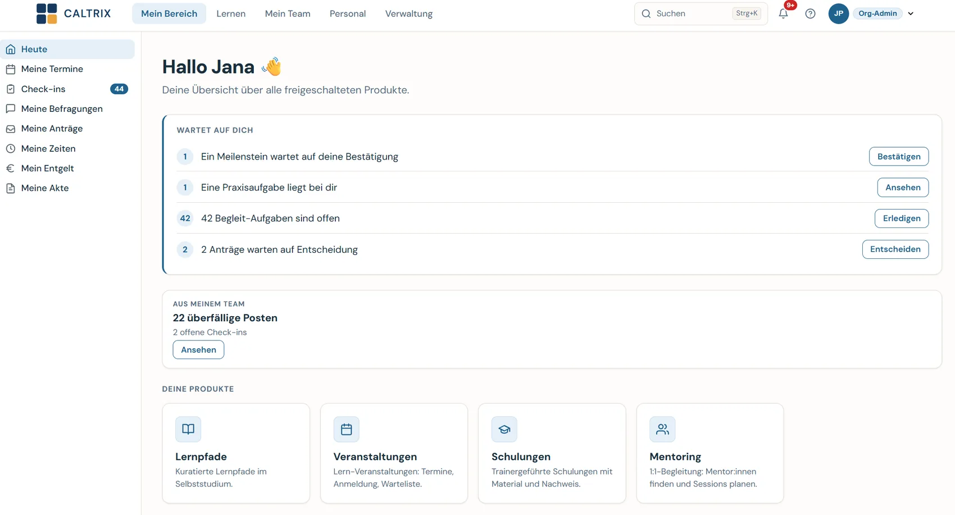Click the search magnifier icon
Image resolution: width=955 pixels, height=515 pixels.
point(646,13)
